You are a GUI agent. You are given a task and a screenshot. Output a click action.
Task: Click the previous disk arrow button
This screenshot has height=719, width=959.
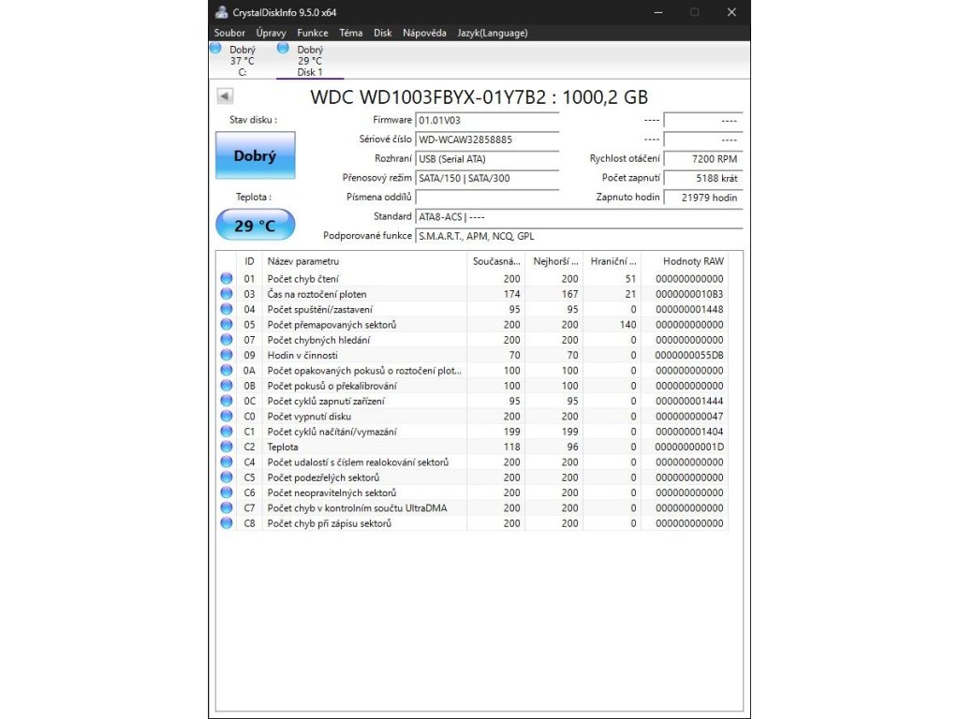pos(225,95)
